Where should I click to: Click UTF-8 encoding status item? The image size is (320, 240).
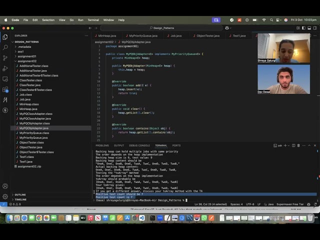(x=250, y=204)
